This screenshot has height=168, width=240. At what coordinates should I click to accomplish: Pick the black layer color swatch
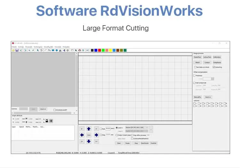coord(92,50)
